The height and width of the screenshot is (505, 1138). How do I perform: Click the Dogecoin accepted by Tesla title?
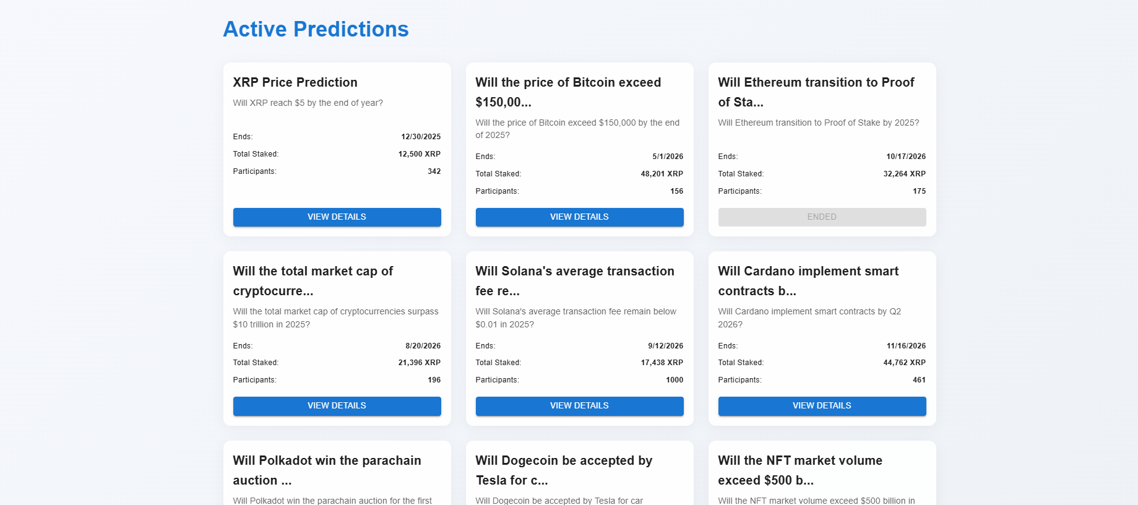[564, 470]
